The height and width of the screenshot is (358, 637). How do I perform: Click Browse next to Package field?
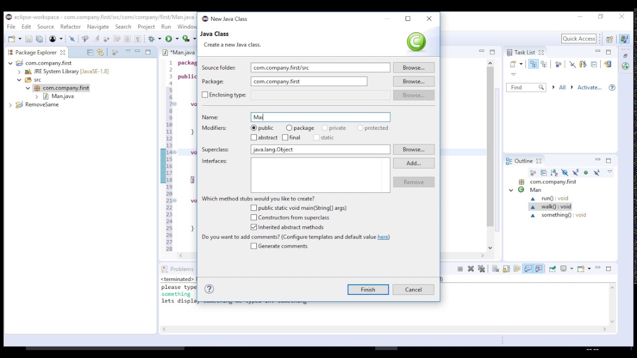(x=414, y=82)
